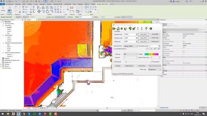Open the Revit app from the taskbar
This screenshot has height=116, width=207.
click(19, 114)
